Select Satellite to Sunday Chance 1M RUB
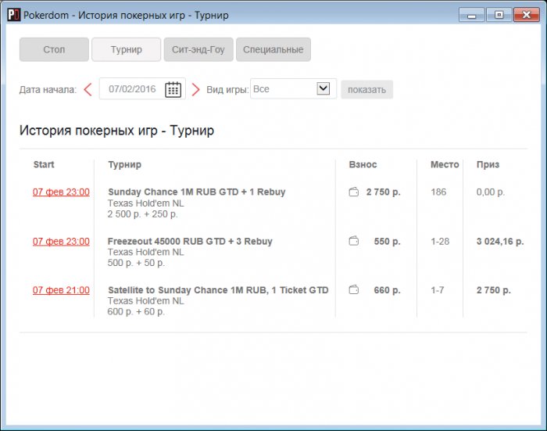The image size is (547, 431). point(218,290)
